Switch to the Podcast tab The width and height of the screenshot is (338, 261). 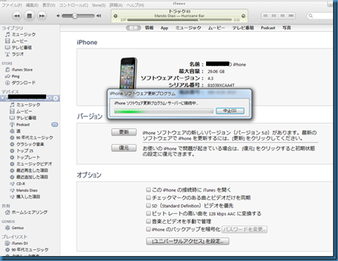coord(268,27)
